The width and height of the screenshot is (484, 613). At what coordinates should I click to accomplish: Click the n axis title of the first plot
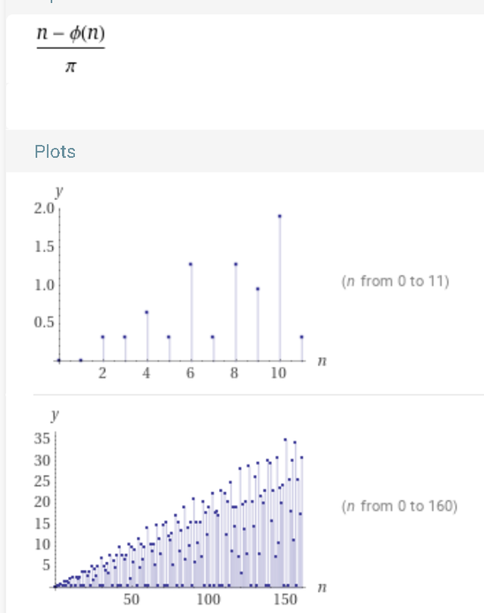pos(322,361)
